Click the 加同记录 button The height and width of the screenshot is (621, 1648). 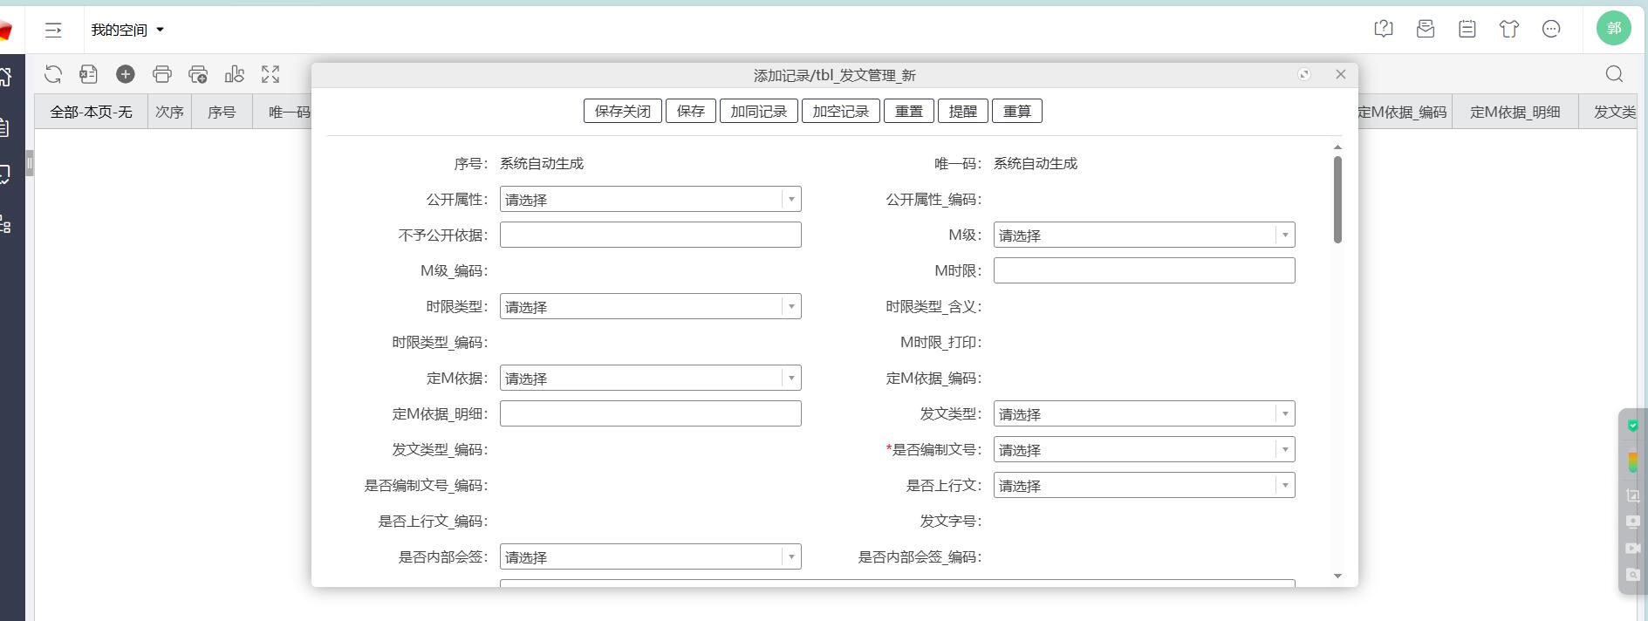pos(758,112)
